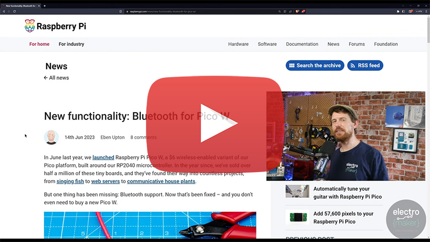
Task: Click the browser back arrow
Action: coord(4,11)
